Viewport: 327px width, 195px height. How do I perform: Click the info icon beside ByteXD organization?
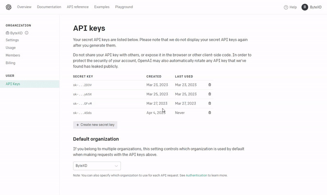pos(27,33)
